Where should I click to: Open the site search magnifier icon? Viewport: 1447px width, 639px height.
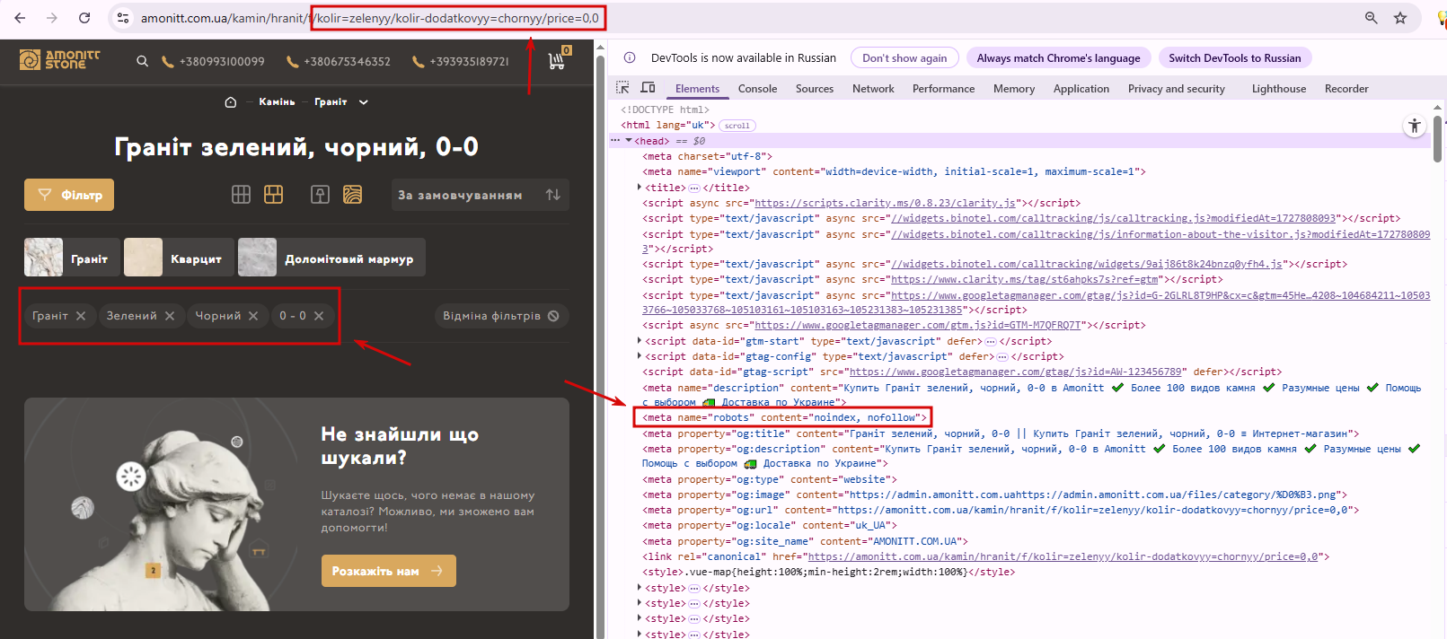point(142,61)
